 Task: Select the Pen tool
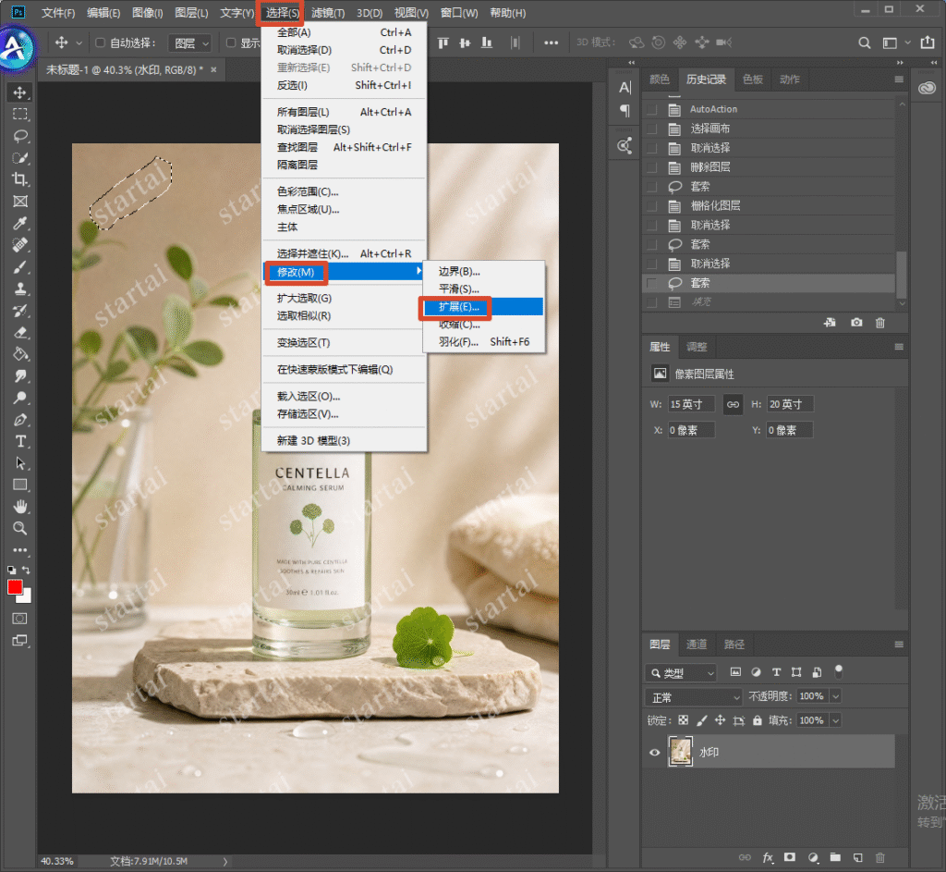click(x=20, y=420)
